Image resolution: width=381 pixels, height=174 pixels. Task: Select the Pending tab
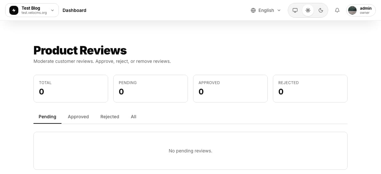[x=47, y=117]
